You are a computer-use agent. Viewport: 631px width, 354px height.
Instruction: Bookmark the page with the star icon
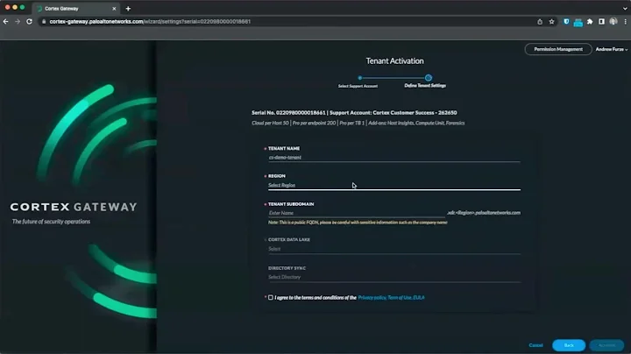[552, 22]
